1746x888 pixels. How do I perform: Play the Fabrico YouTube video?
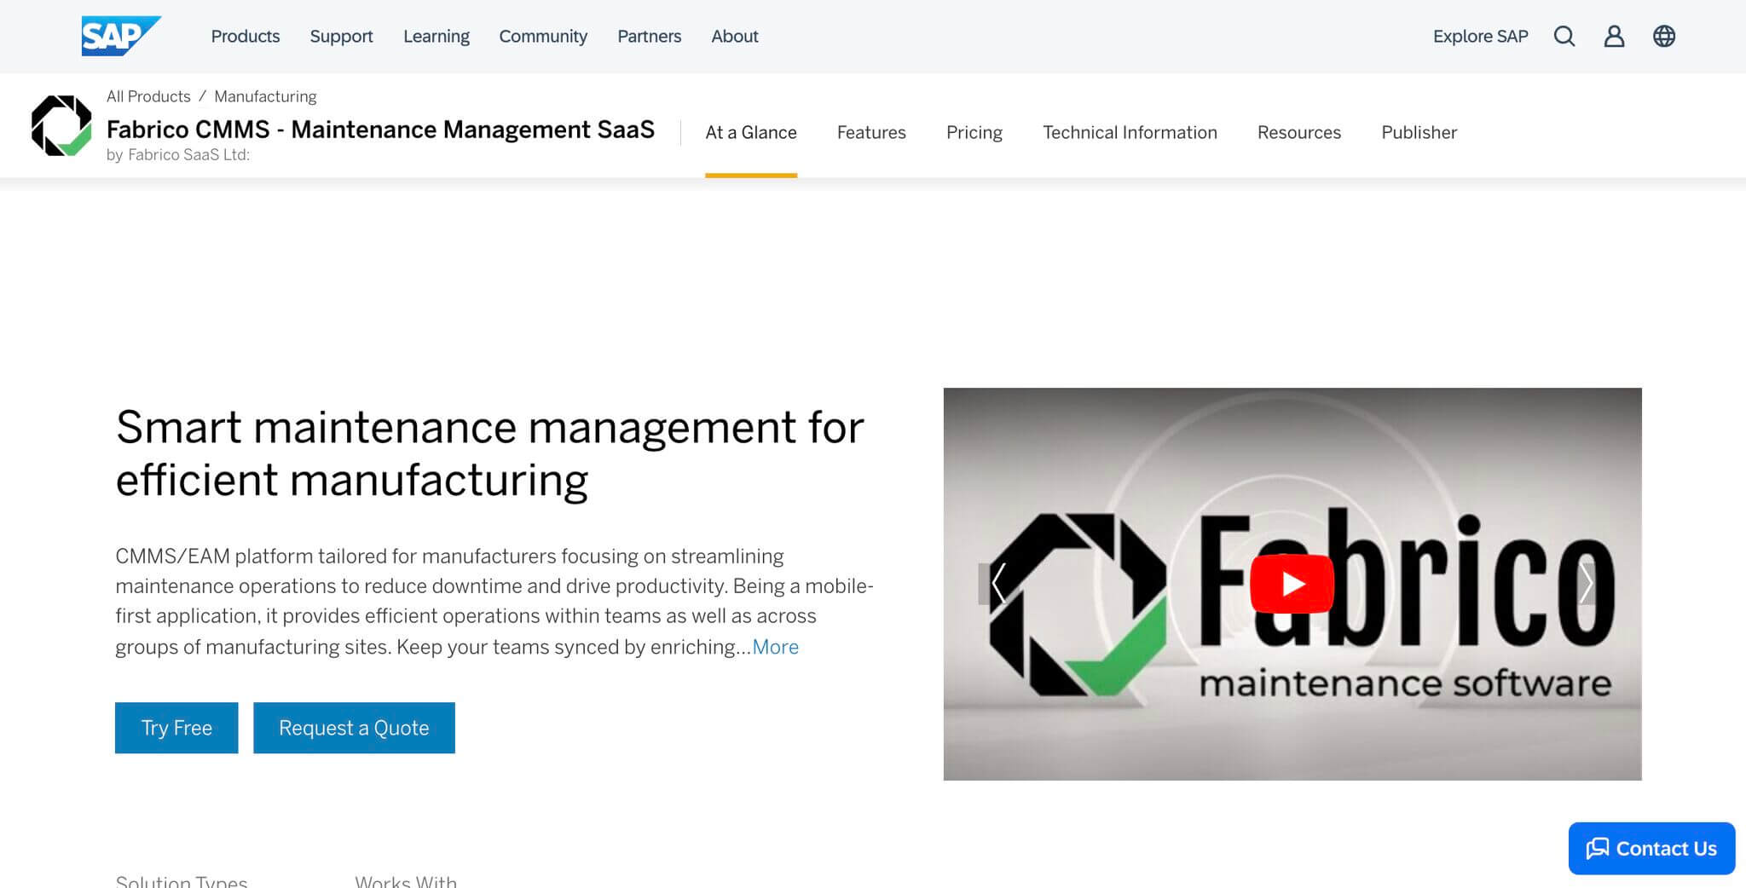1292,584
